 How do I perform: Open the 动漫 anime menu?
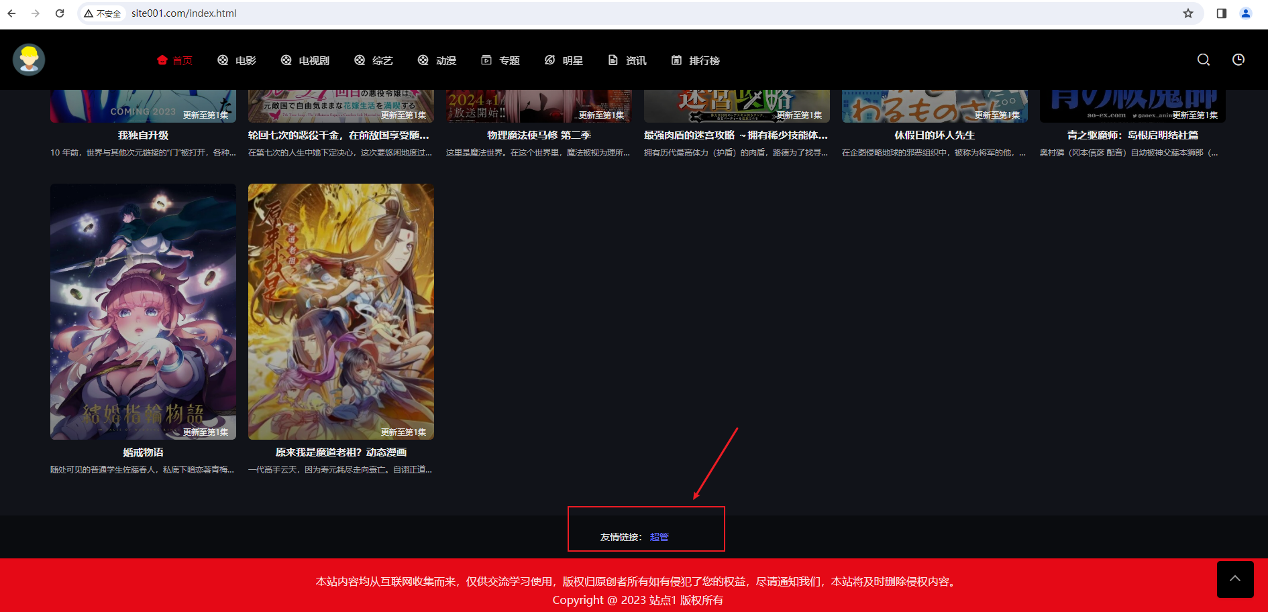[x=437, y=60]
